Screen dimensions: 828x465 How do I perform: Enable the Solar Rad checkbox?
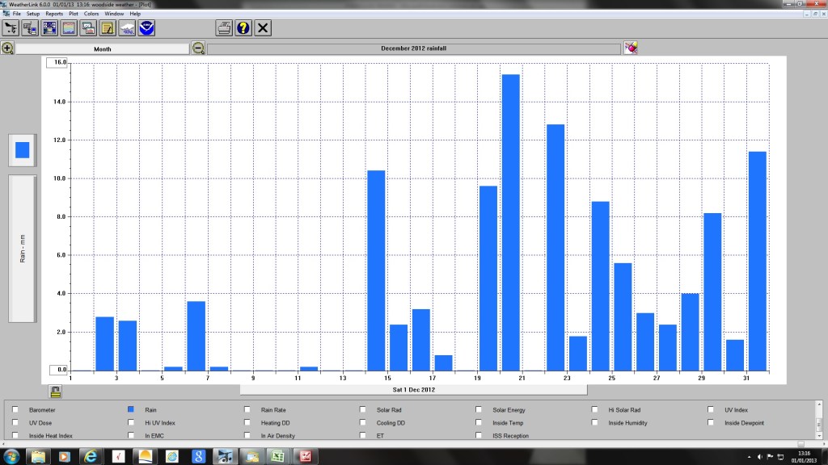(x=362, y=409)
